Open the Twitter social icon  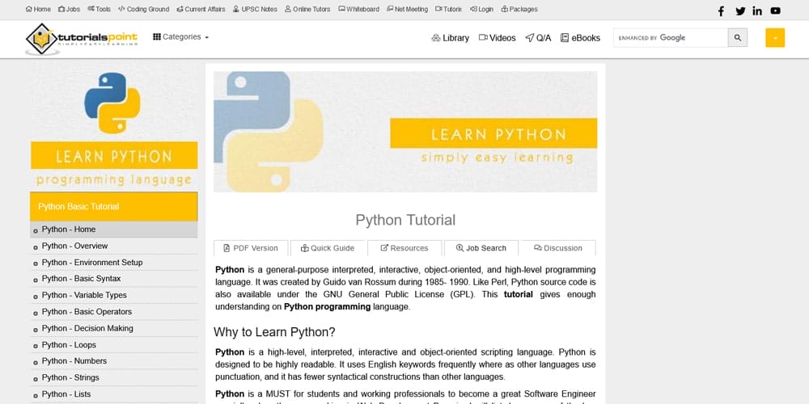click(739, 11)
